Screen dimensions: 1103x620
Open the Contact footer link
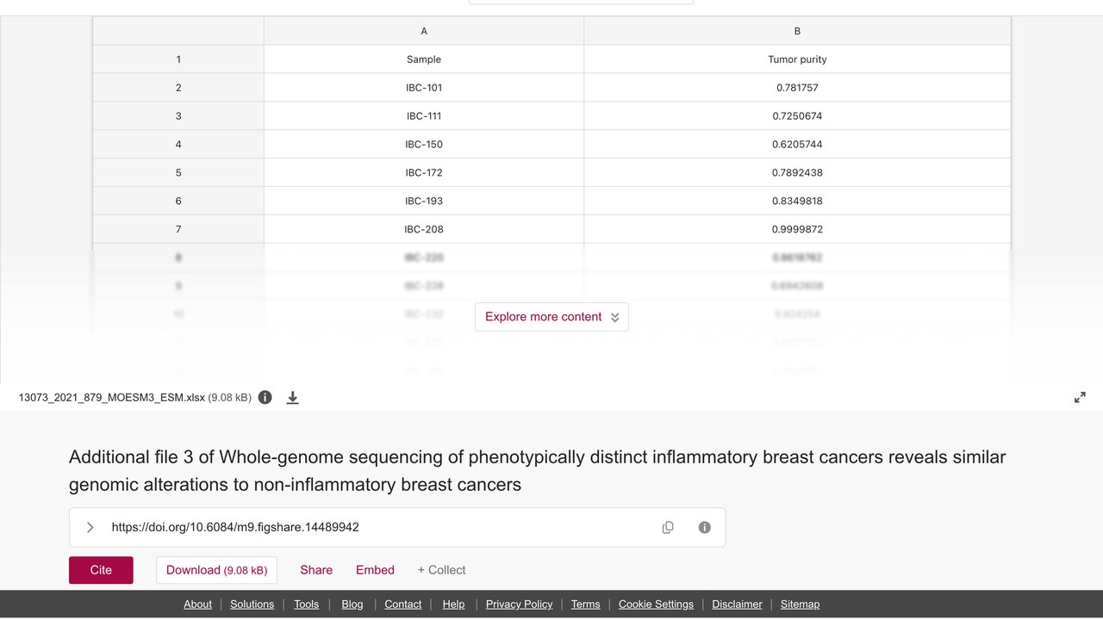(x=403, y=604)
